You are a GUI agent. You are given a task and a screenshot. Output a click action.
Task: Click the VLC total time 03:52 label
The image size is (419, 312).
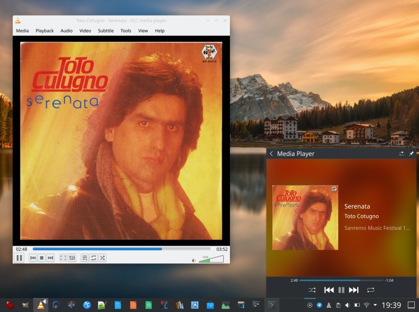coord(222,249)
